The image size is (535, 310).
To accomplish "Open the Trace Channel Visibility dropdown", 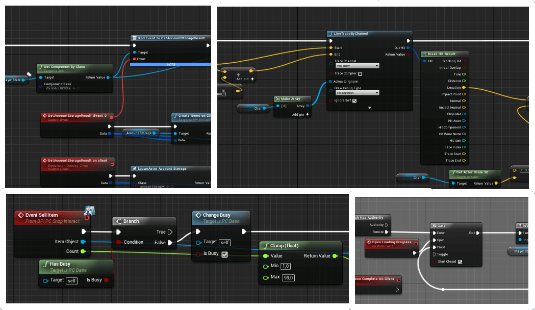I will [x=357, y=66].
